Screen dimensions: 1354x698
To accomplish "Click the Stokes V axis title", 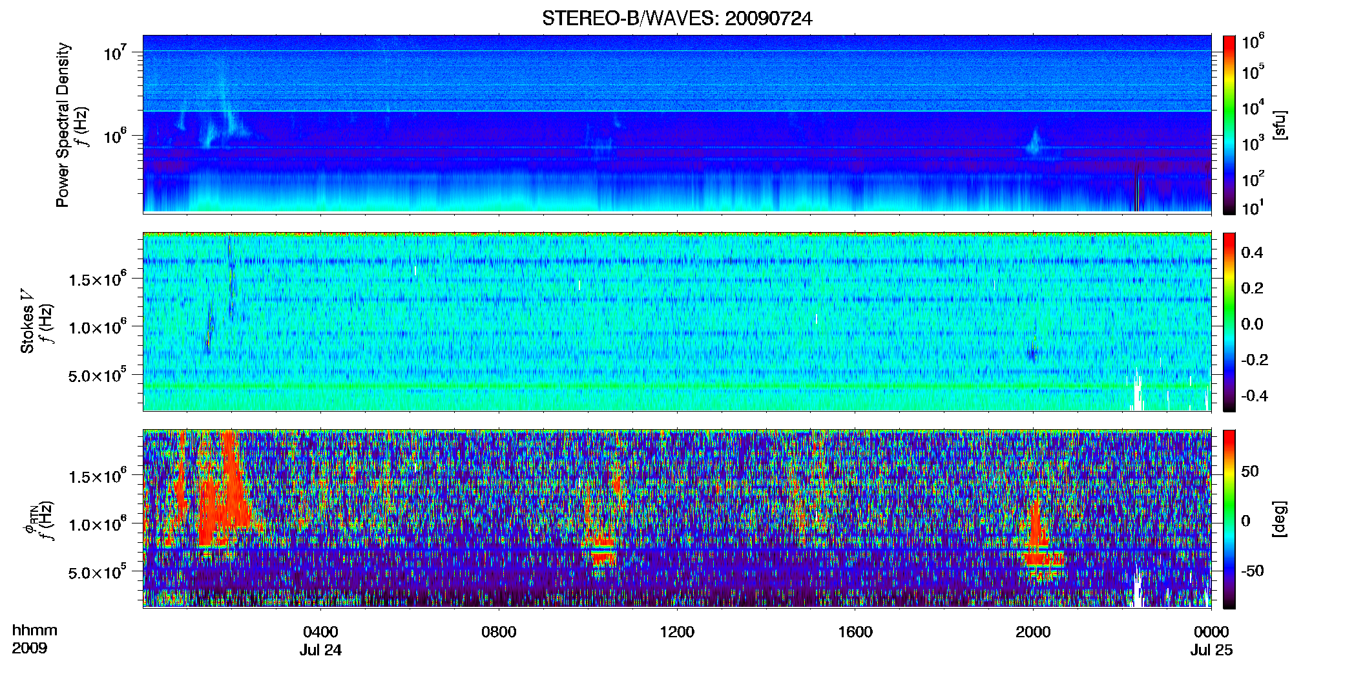I will pos(27,322).
